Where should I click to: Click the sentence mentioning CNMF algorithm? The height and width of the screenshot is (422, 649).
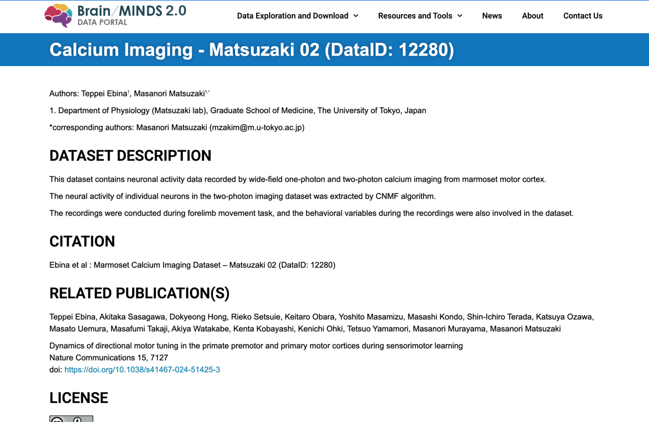coord(242,197)
